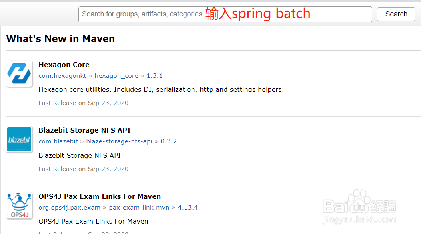Click Blazebit's Last Release Sep 23 text
This screenshot has height=234, width=421.
(84, 169)
